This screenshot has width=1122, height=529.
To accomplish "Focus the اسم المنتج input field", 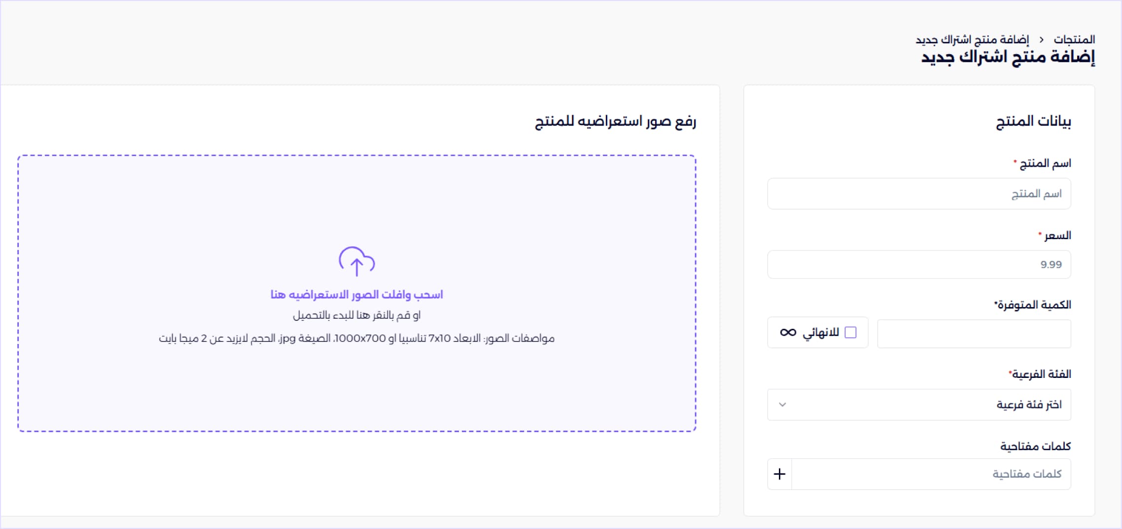I will click(x=919, y=194).
